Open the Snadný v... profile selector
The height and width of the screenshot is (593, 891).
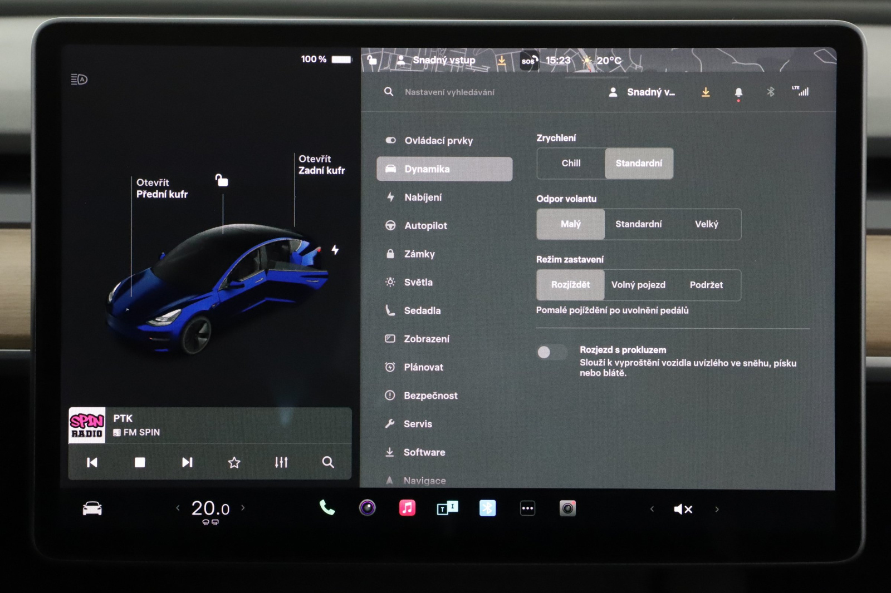[x=643, y=92]
